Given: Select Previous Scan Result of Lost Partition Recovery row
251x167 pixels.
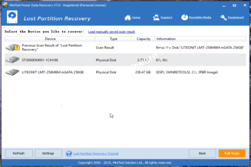Looking at the screenshot, I should point(125,48).
